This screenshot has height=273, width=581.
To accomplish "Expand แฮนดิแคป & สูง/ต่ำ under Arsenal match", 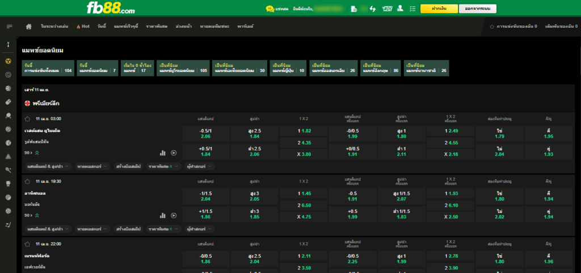I will pyautogui.click(x=48, y=229).
